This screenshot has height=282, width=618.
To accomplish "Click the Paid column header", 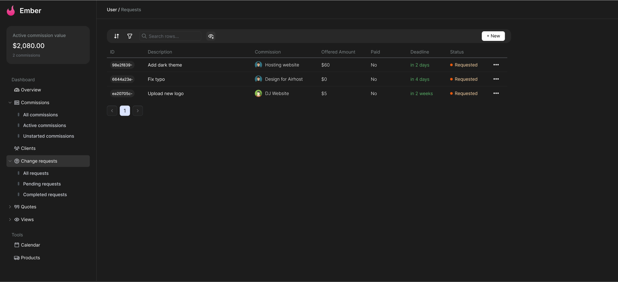I will click(375, 52).
